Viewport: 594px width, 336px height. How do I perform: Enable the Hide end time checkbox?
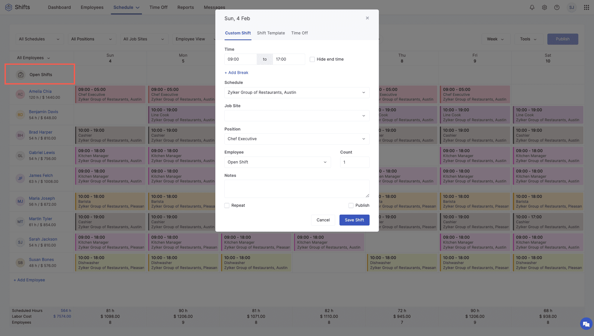(312, 59)
